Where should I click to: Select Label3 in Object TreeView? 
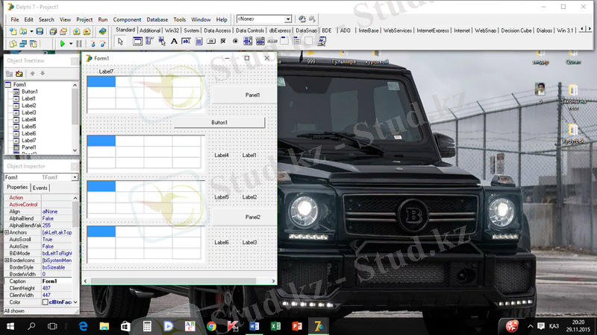pyautogui.click(x=28, y=112)
